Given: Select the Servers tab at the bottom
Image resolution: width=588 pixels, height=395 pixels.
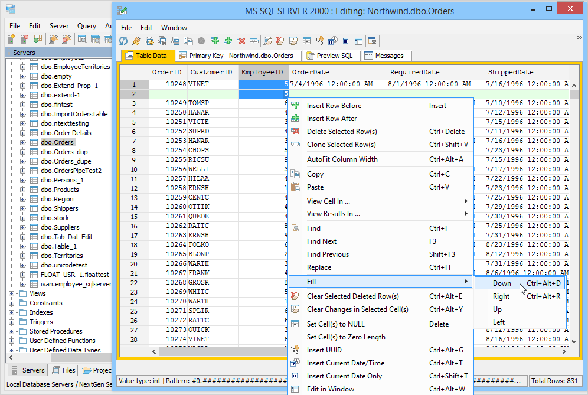Looking at the screenshot, I should point(28,370).
